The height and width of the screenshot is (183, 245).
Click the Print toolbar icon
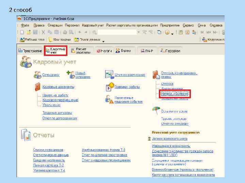coord(65,32)
